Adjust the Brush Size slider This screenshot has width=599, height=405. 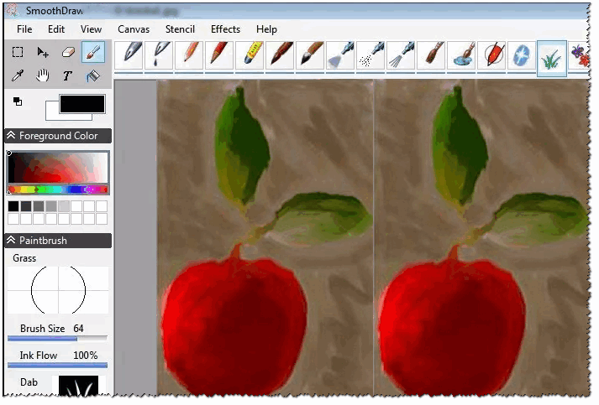click(57, 338)
